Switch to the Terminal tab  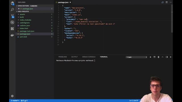(x=104, y=57)
